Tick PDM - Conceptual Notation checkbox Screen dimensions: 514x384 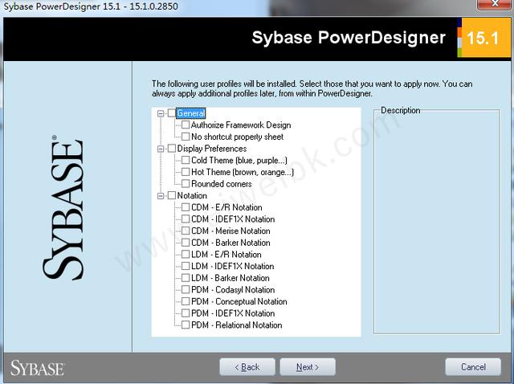186,302
